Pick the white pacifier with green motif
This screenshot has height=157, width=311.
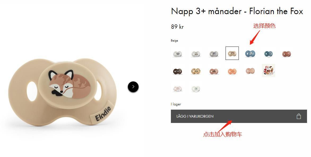tap(196, 89)
